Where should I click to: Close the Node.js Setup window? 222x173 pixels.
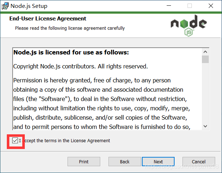click(x=211, y=6)
